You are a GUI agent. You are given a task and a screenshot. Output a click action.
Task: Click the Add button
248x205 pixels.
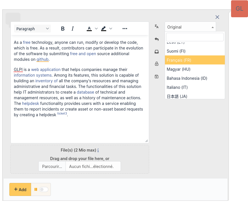point(20,189)
